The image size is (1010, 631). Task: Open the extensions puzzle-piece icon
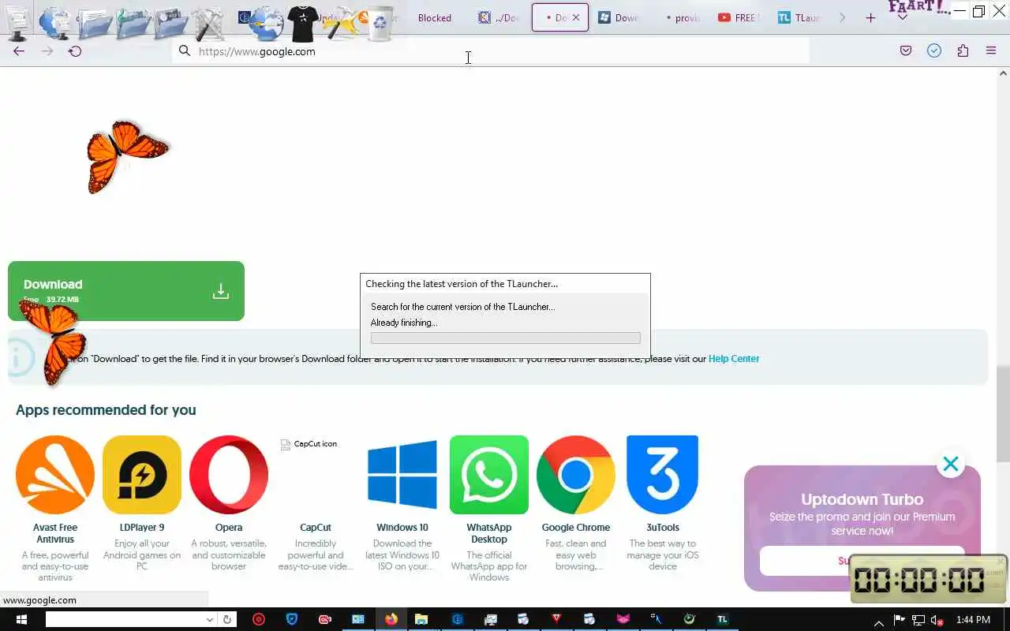point(963,51)
